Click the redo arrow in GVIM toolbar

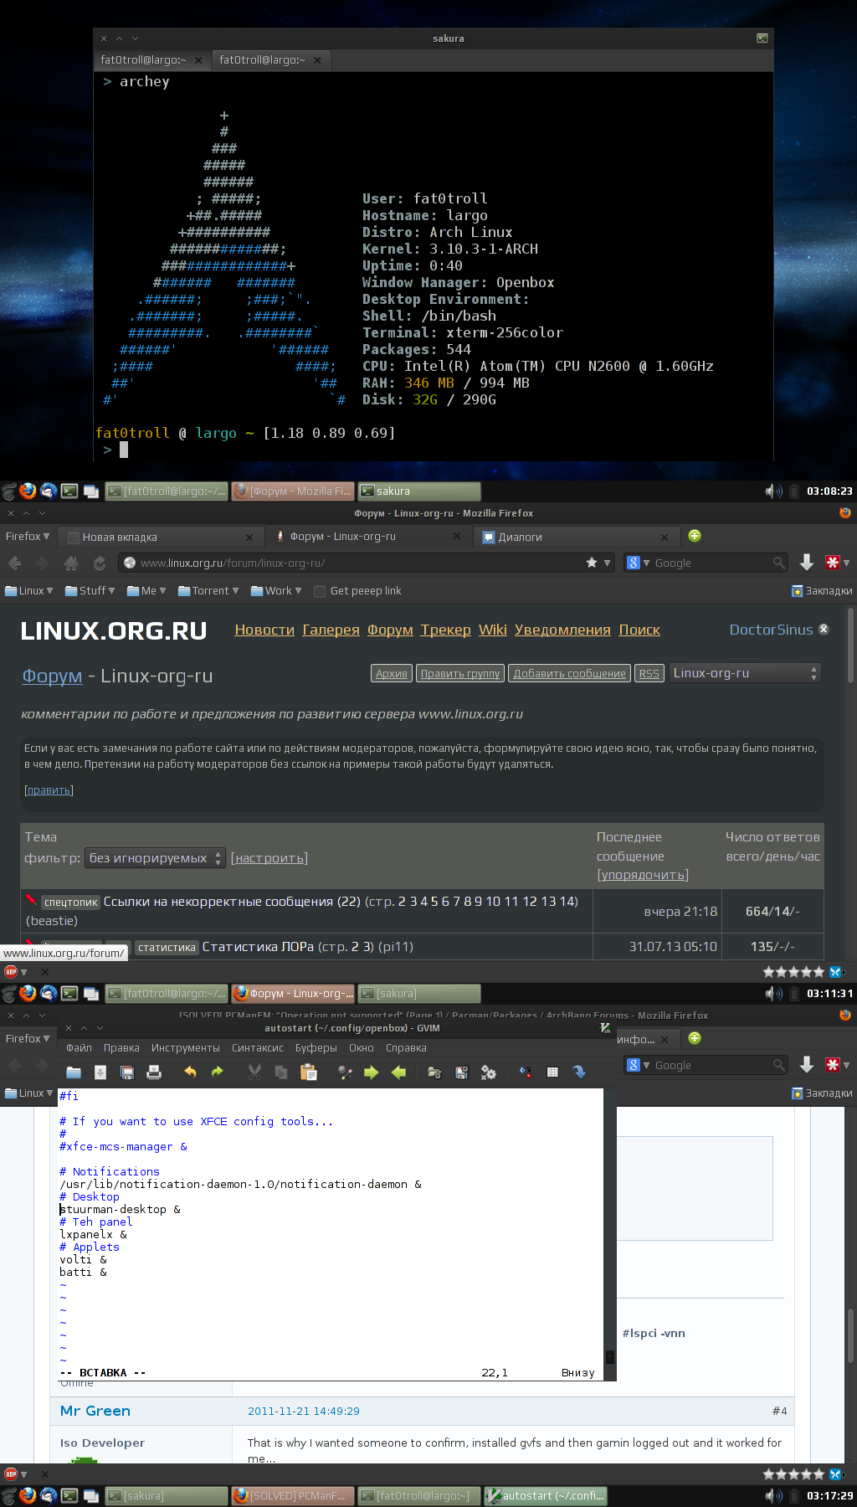[218, 1072]
